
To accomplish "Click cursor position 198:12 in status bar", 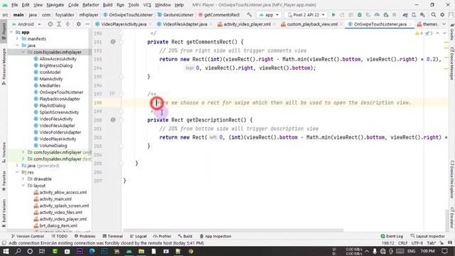I will 387,243.
